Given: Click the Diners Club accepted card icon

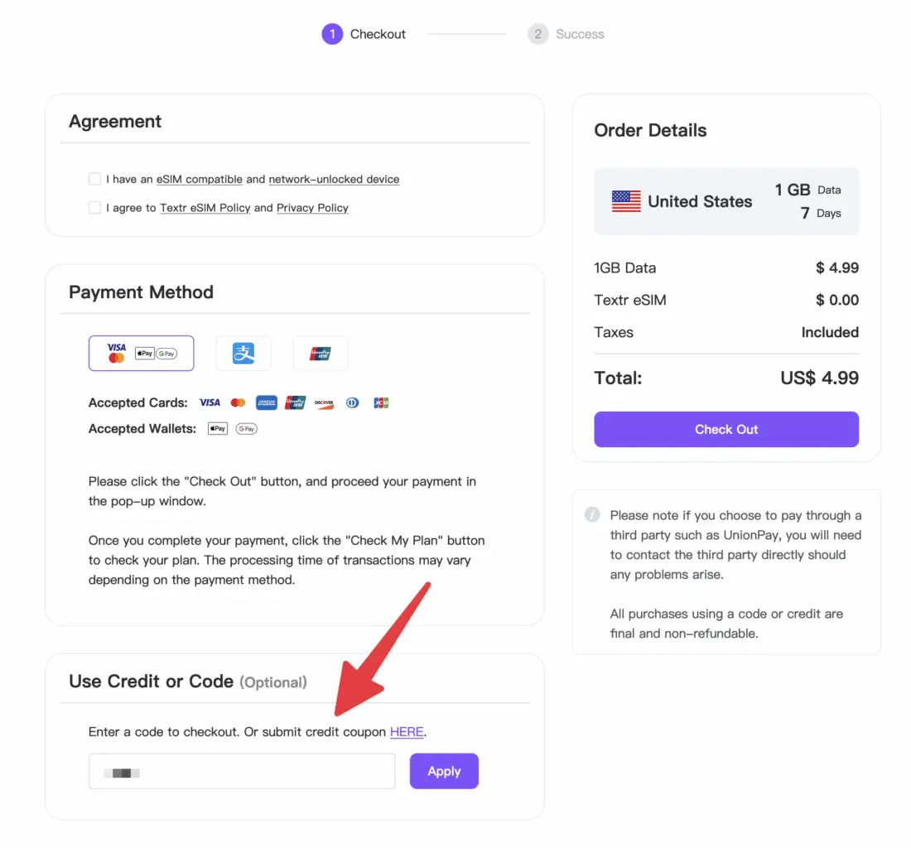Looking at the screenshot, I should pyautogui.click(x=353, y=403).
